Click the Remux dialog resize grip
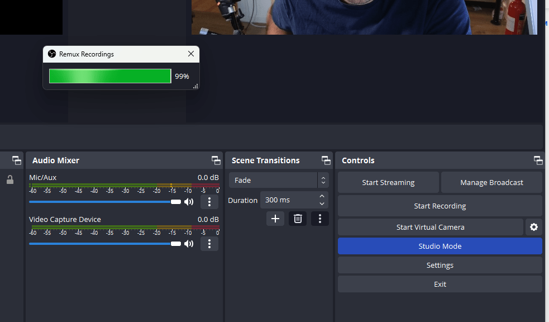549x322 pixels. (195, 86)
